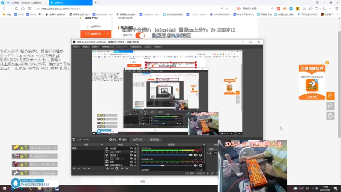The height and width of the screenshot is (192, 341).
Task: Click 滤镜 filters button in OBS source toolbar
Action: click(x=123, y=140)
